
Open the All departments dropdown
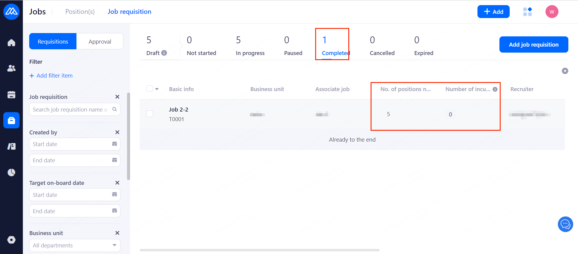[x=75, y=245]
